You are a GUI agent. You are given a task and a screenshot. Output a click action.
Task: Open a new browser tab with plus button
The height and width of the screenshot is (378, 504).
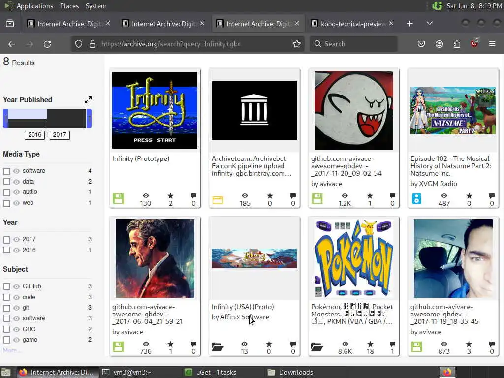point(409,24)
